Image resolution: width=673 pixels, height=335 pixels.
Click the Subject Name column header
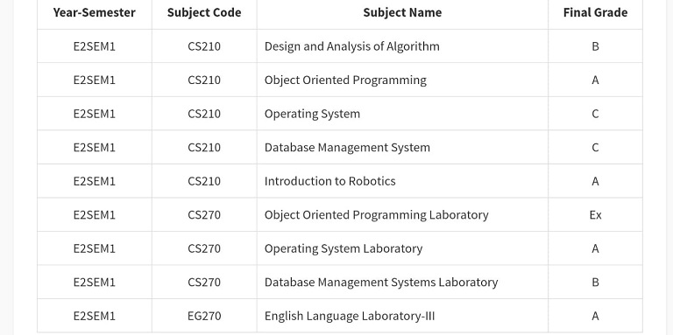[402, 13]
